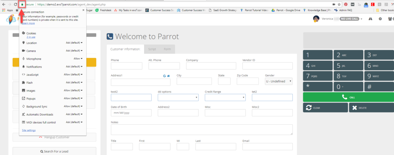Image resolution: width=394 pixels, height=155 pixels.
Task: Open the Freshdesk bookmark
Action: [x=102, y=10]
